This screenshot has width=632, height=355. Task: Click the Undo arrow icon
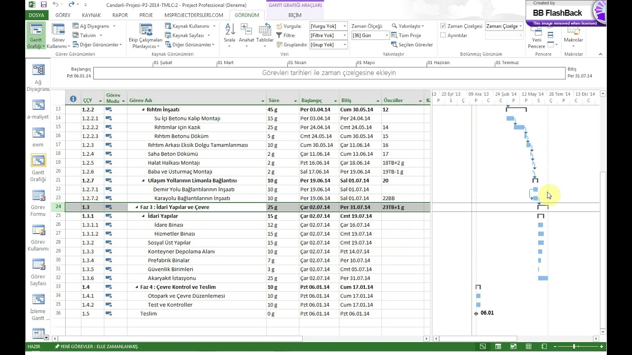[x=55, y=5]
